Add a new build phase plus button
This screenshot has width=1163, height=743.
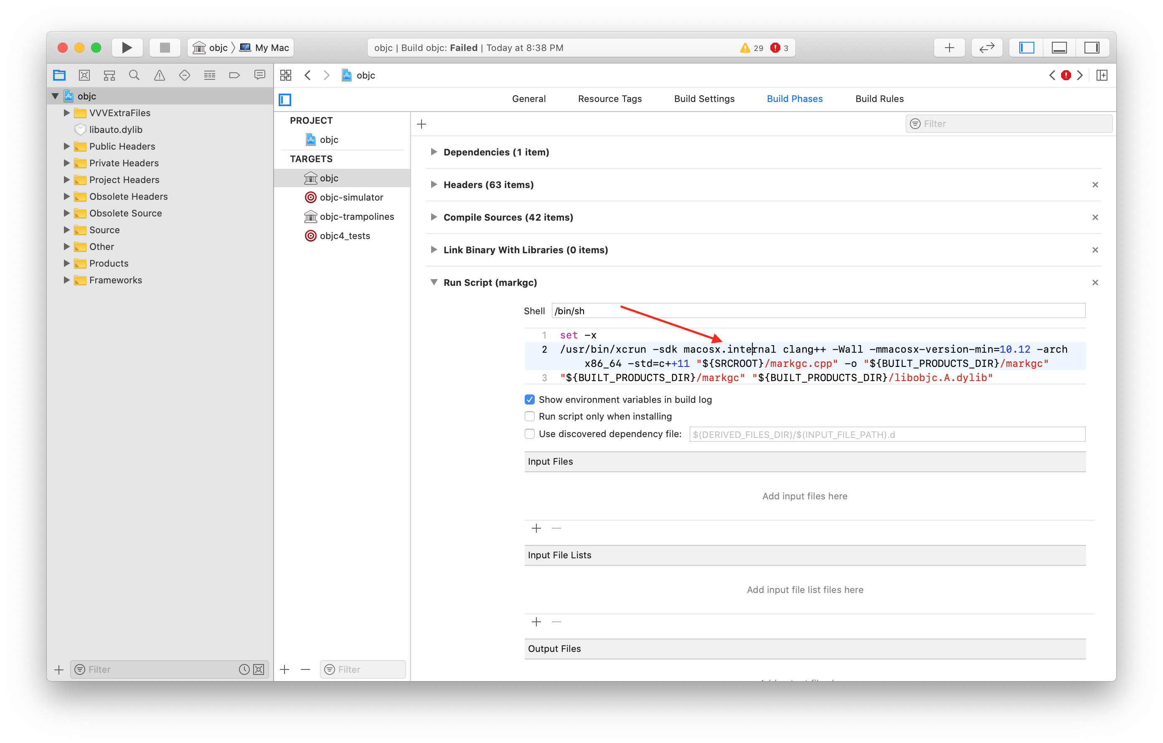422,124
